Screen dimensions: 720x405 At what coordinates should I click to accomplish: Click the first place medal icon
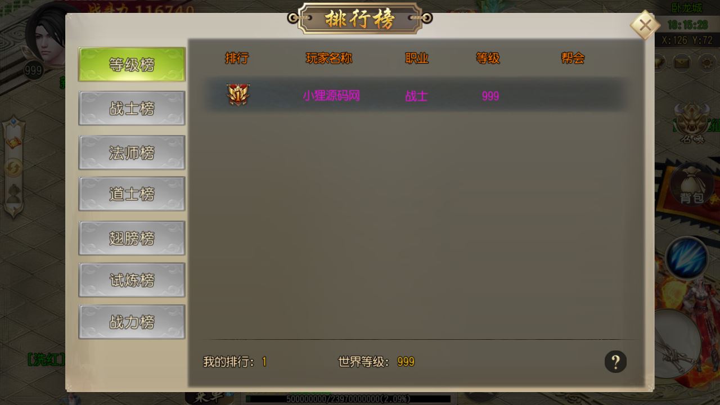(x=238, y=95)
